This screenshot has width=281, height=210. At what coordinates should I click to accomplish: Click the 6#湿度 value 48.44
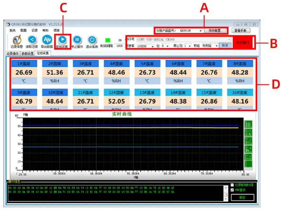click(x=178, y=72)
